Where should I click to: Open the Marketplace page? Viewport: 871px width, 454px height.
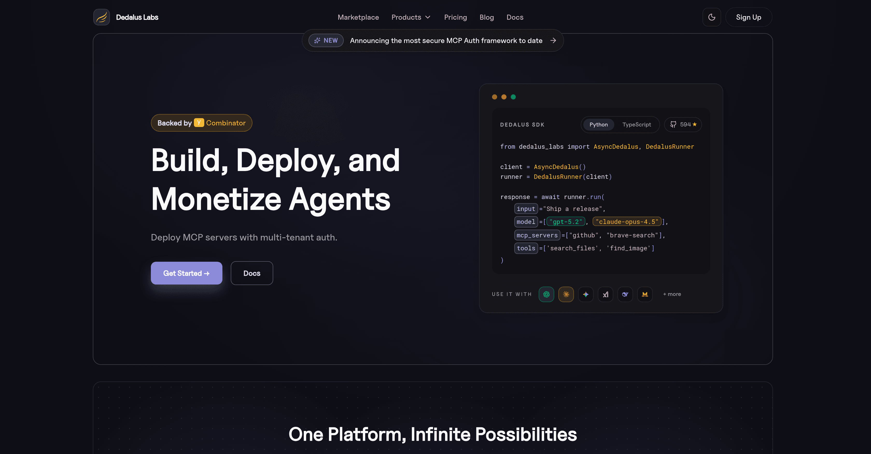358,17
